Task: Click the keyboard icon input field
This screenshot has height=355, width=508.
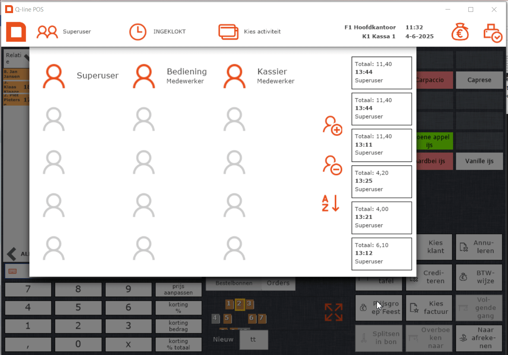Action: click(17, 271)
